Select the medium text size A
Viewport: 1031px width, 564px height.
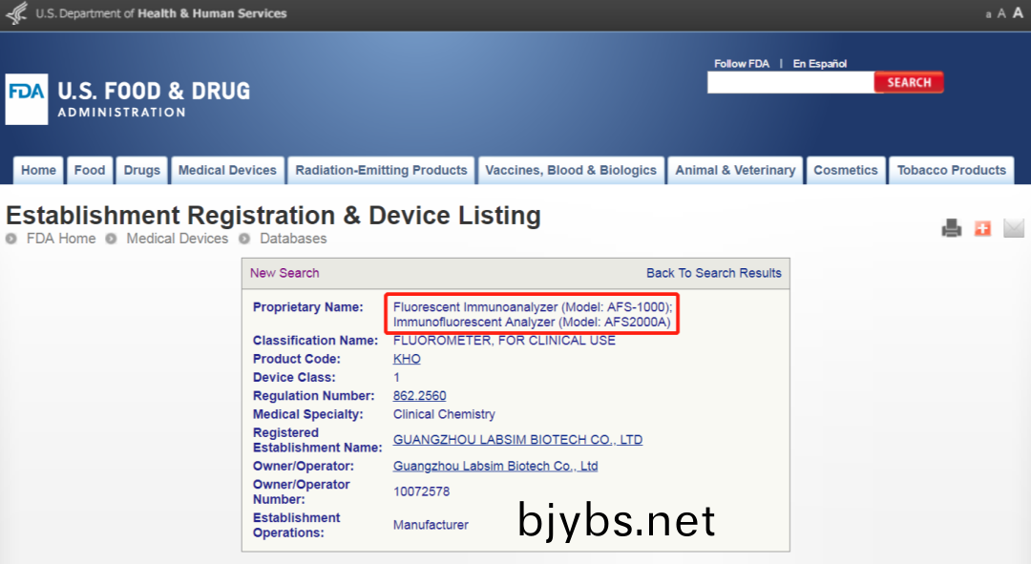(x=1001, y=13)
